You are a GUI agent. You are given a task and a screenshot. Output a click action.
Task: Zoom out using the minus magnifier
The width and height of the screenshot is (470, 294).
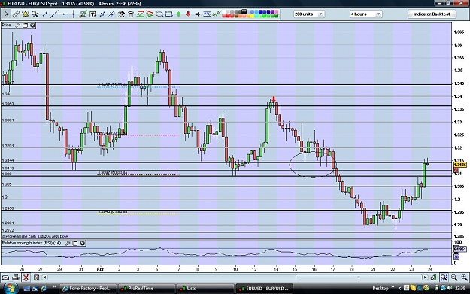pos(454,277)
